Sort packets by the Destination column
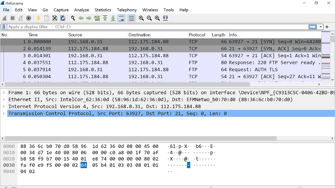The width and height of the screenshot is (335, 188). point(157,35)
